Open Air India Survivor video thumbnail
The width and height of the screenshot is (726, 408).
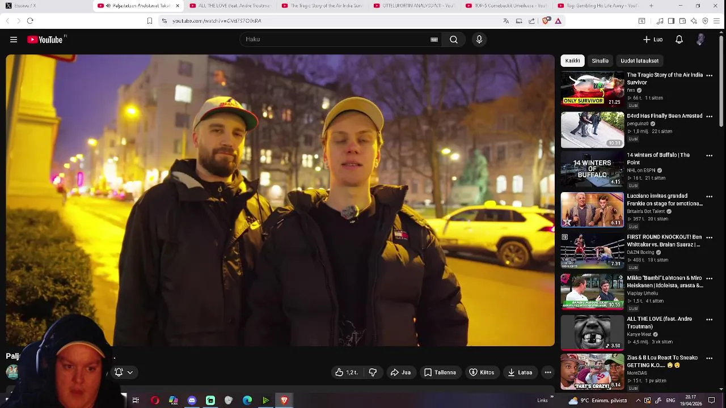coord(592,88)
